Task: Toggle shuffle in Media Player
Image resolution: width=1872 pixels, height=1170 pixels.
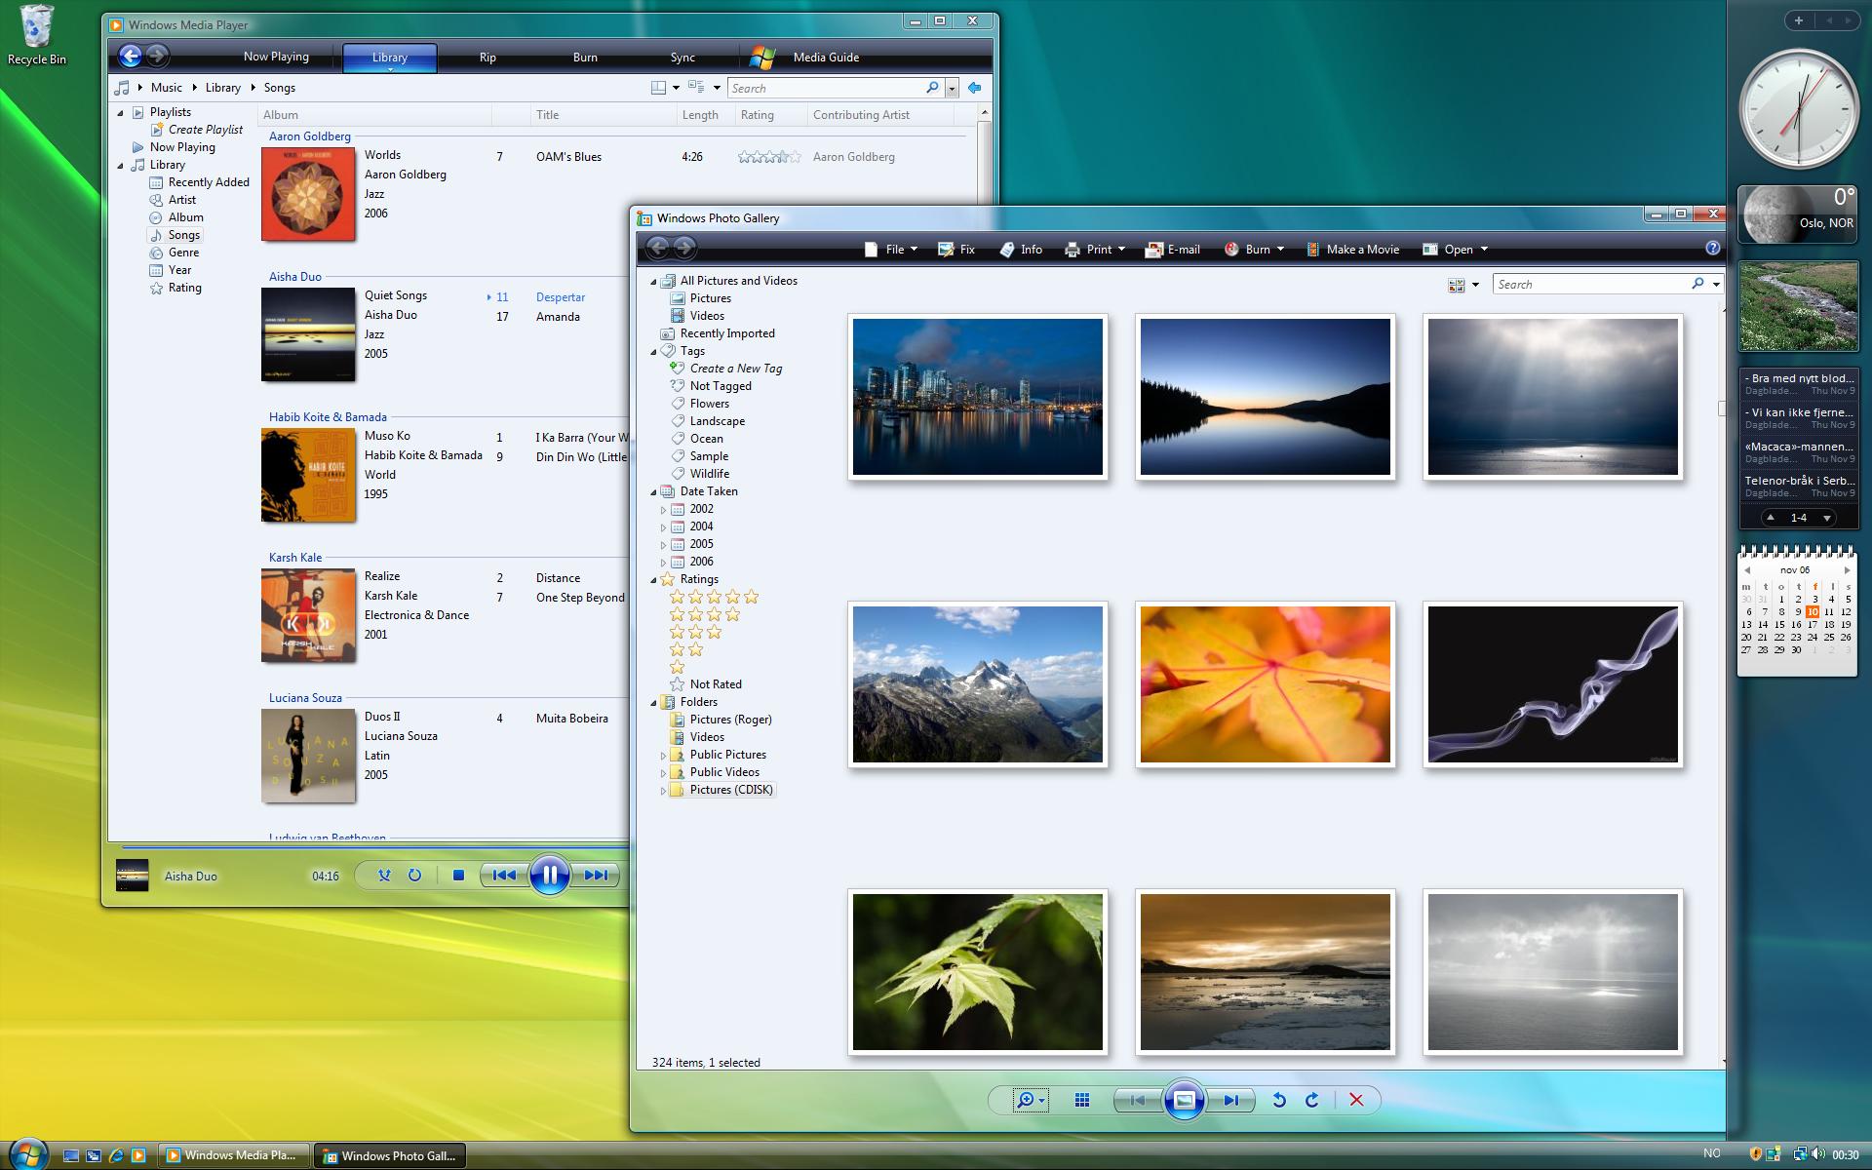Action: point(384,876)
